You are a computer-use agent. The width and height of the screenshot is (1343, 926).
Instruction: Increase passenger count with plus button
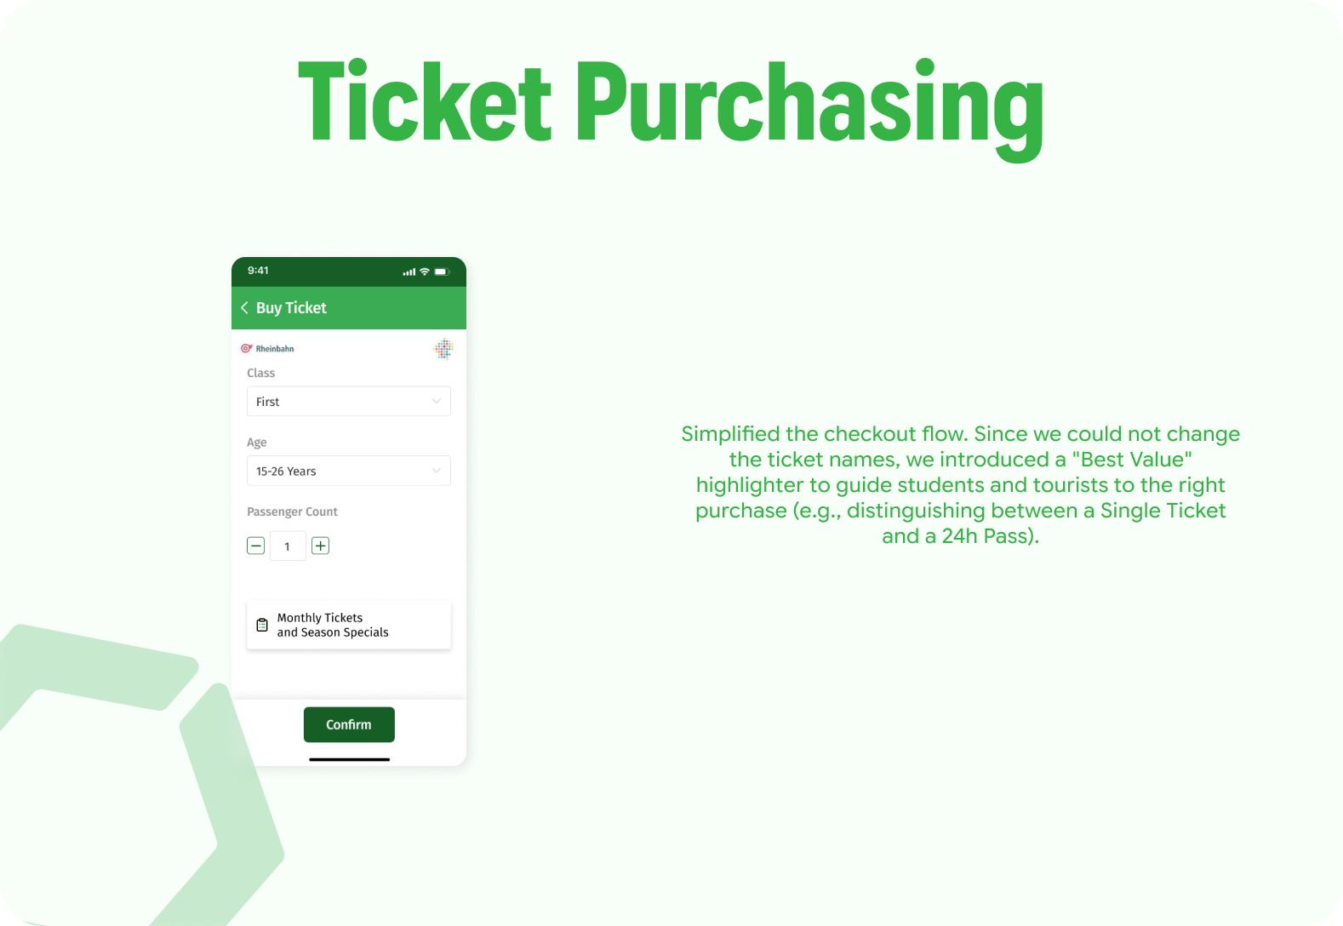pos(320,546)
